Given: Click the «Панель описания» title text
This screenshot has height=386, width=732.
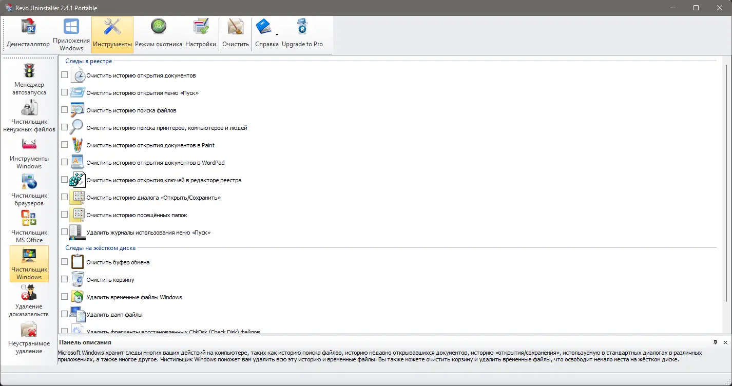Looking at the screenshot, I should click(85, 342).
